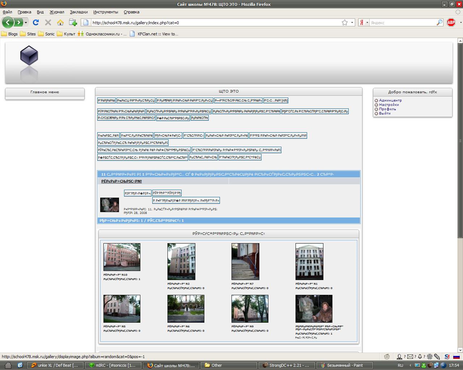Open the N5 building thumbnail

tap(122, 309)
